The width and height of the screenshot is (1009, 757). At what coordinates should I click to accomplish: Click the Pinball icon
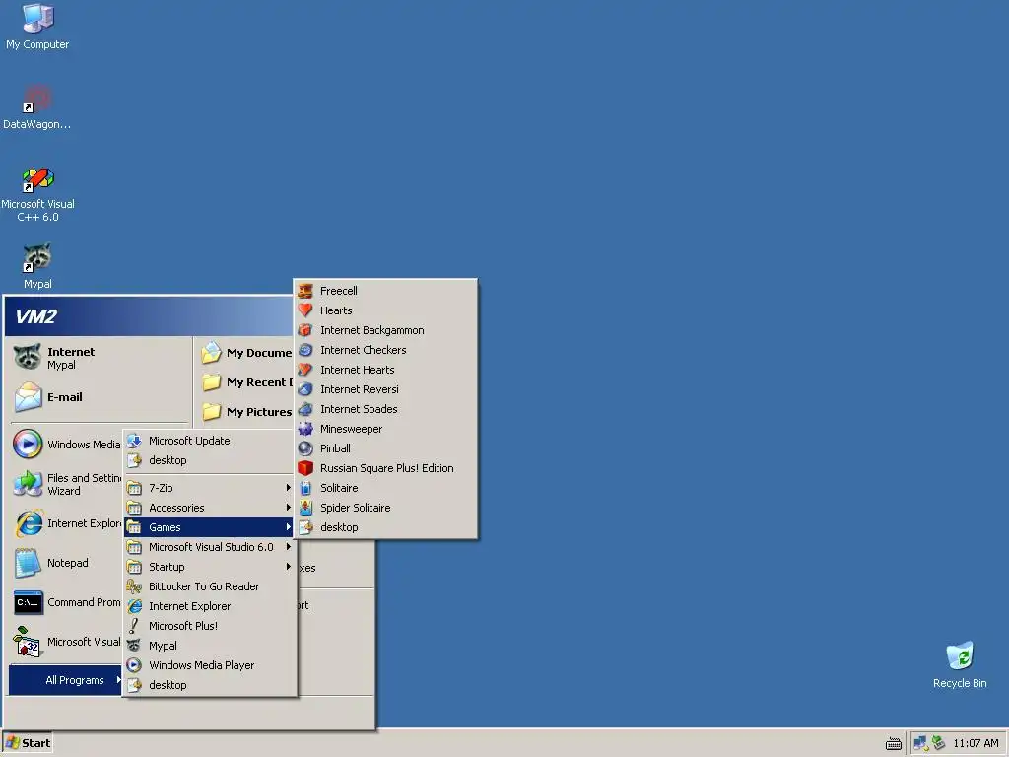click(305, 448)
